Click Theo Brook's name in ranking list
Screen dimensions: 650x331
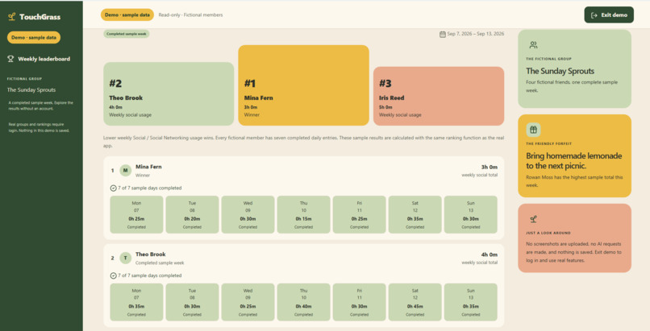[151, 254]
